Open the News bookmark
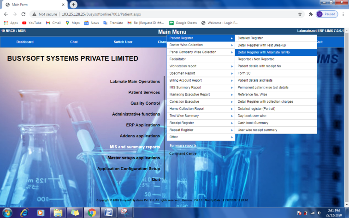Image resolution: width=349 pixels, height=218 pixels. coord(91,23)
